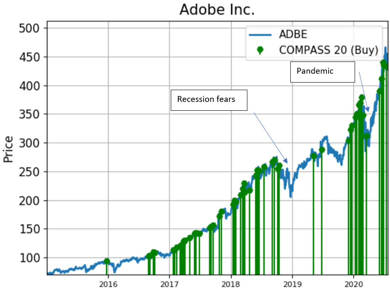Click the 2018 x-axis tick label
Viewport: 390px width, 291px height.
231,284
